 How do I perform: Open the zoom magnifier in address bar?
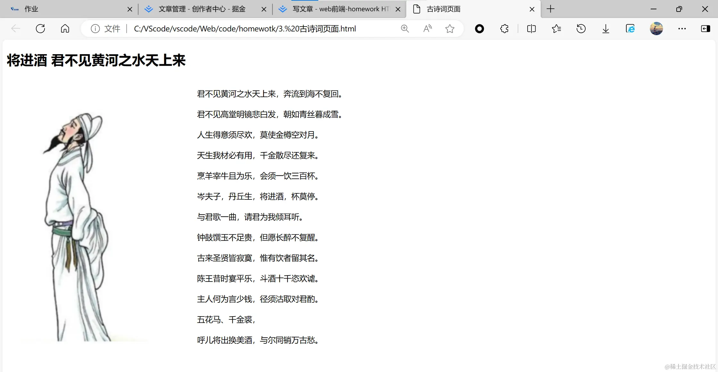coord(405,29)
